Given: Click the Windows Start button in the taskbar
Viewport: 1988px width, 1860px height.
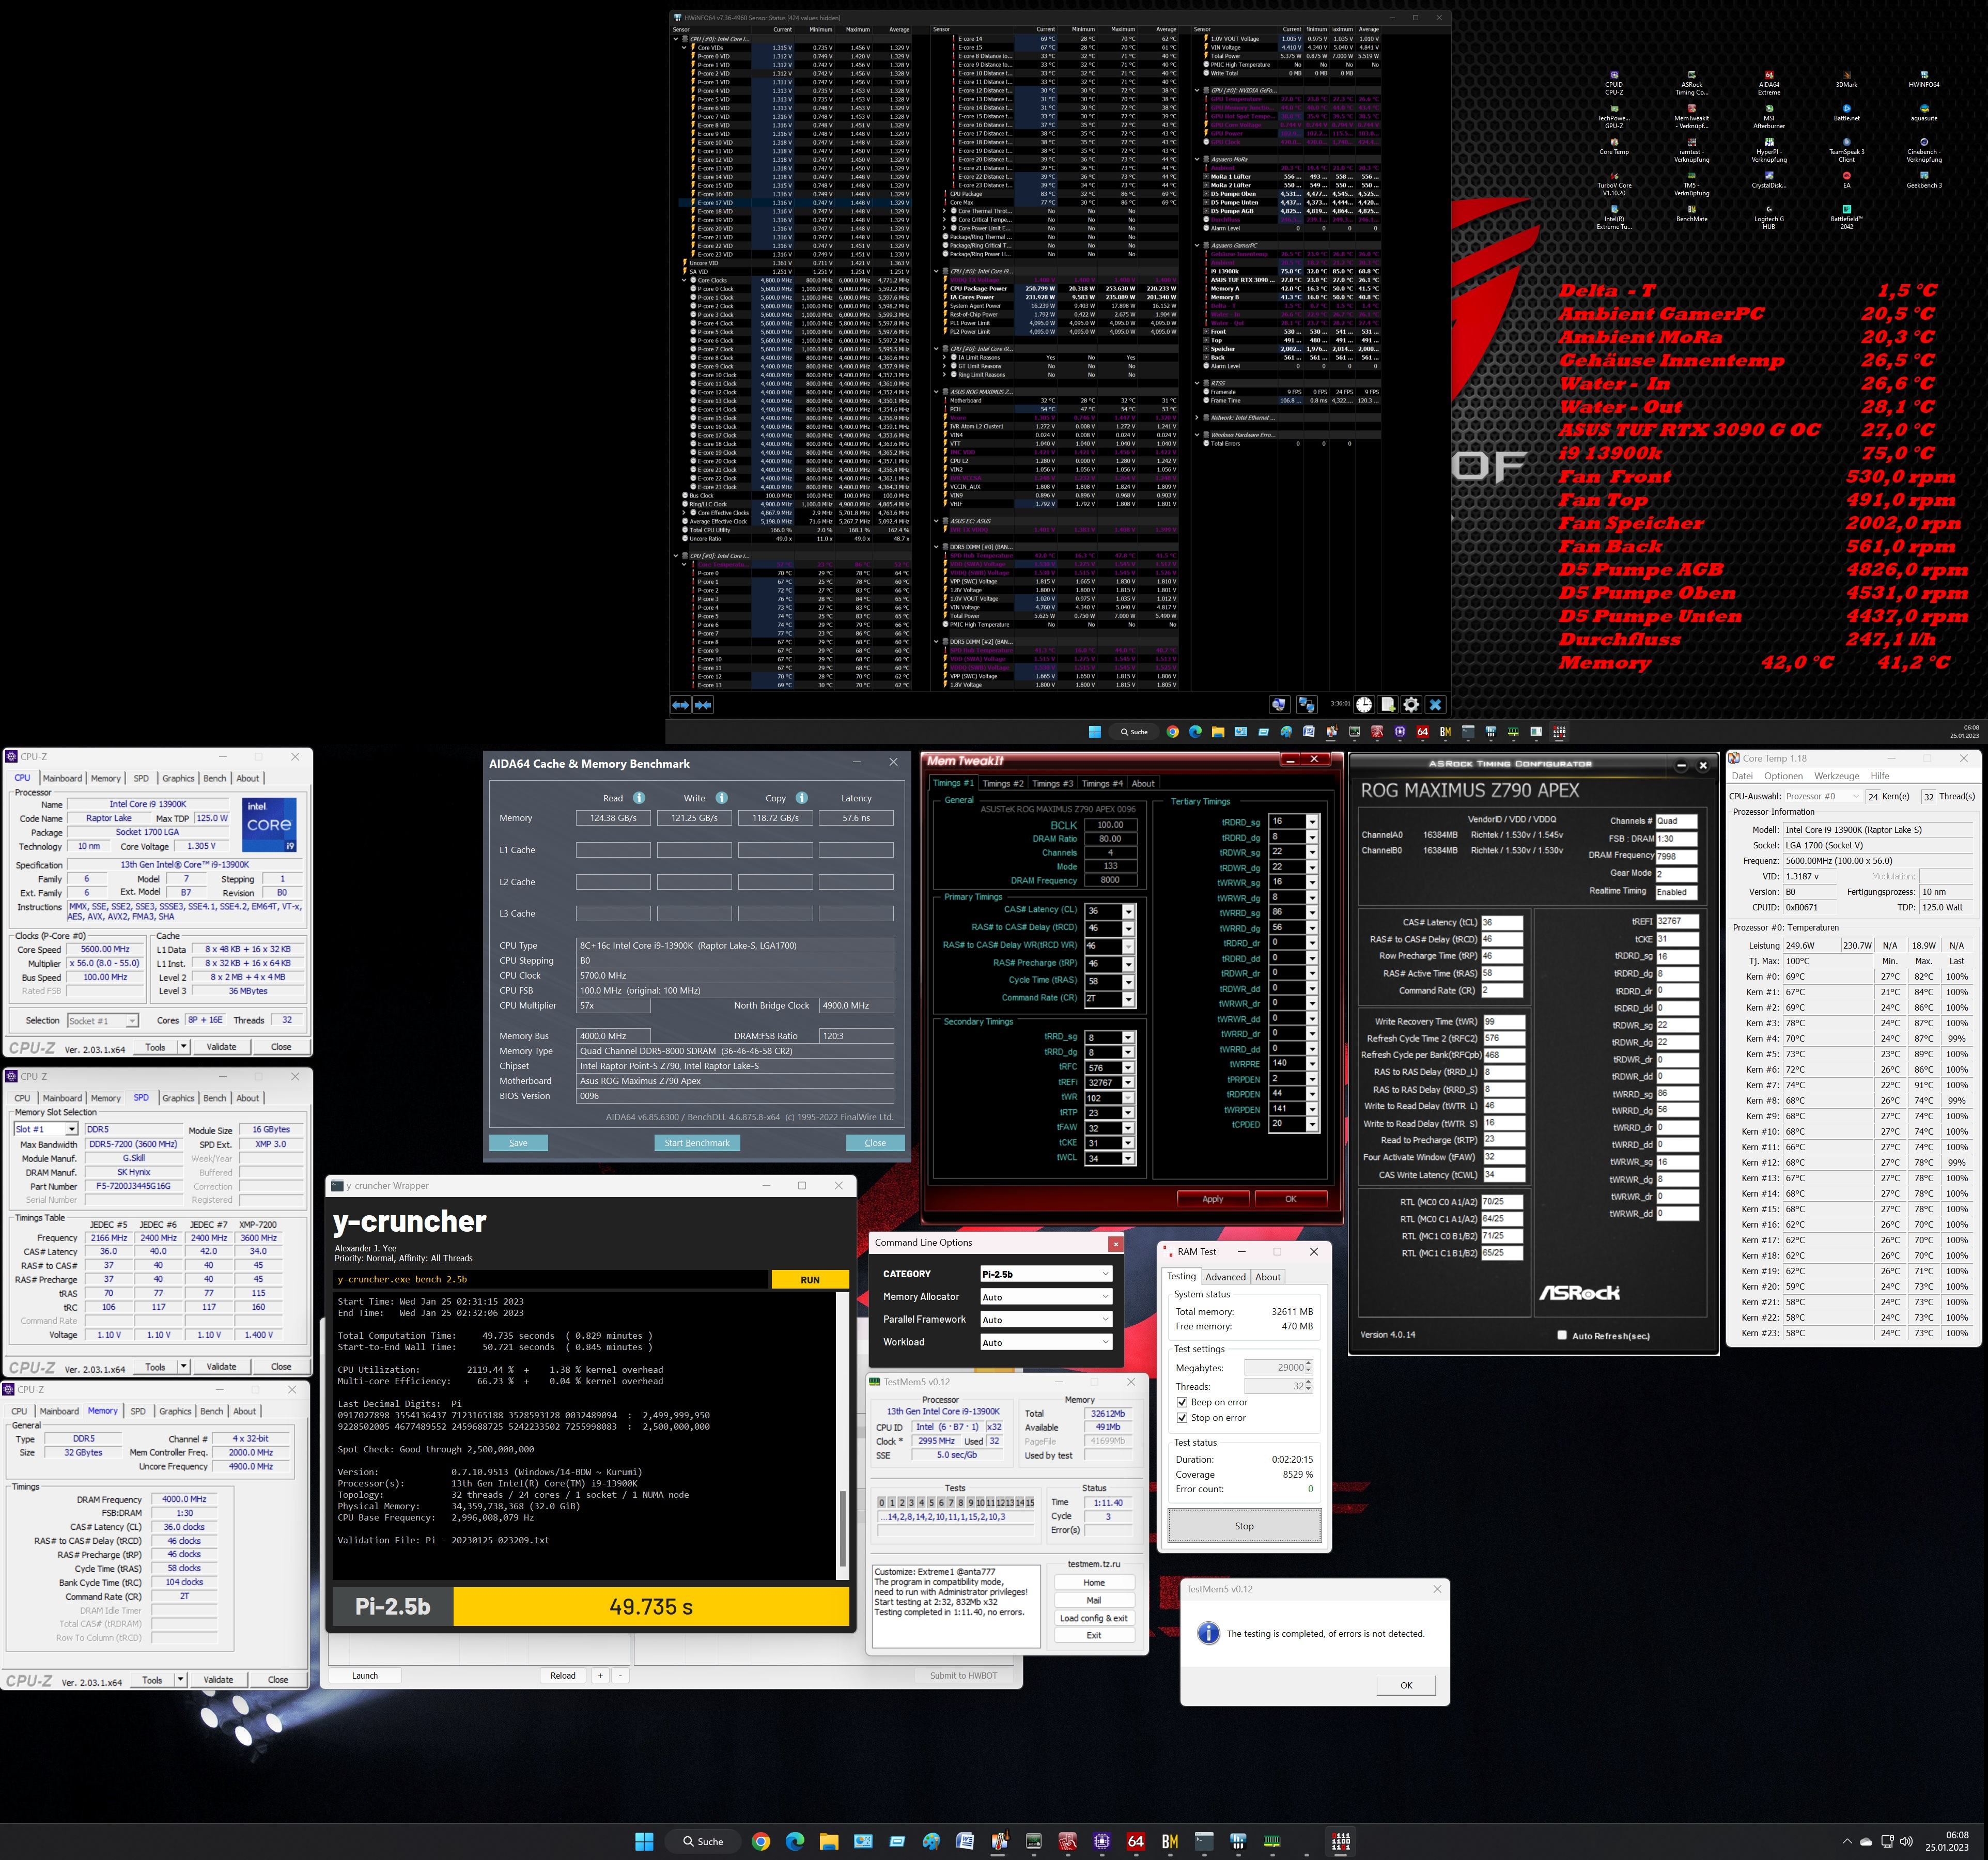Looking at the screenshot, I should pos(644,1841).
